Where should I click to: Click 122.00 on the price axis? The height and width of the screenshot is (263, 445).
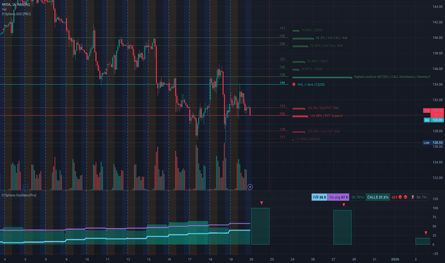(438, 178)
